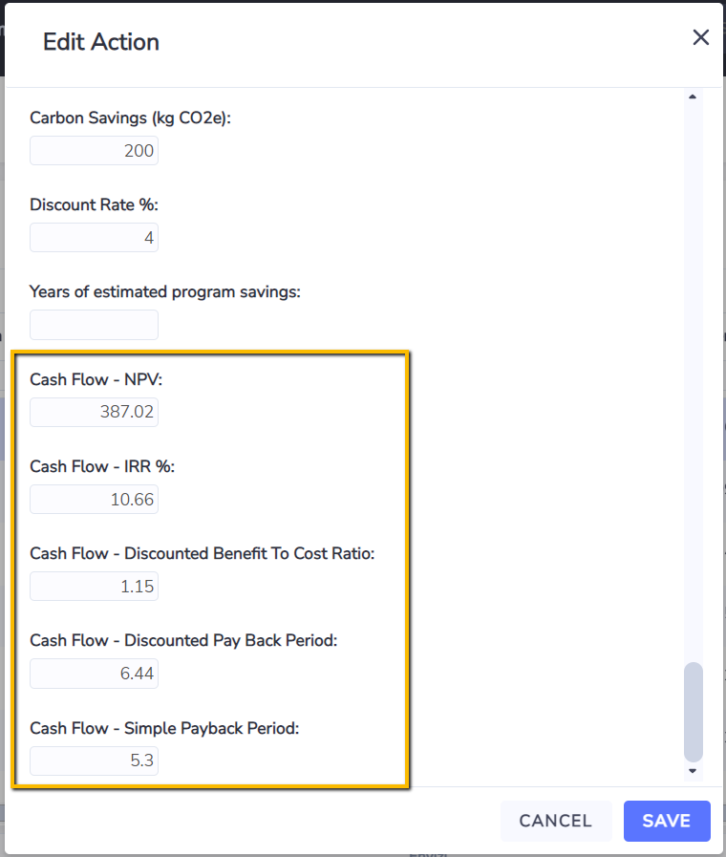726x857 pixels.
Task: Select the Simple Payback Period field
Action: point(94,761)
